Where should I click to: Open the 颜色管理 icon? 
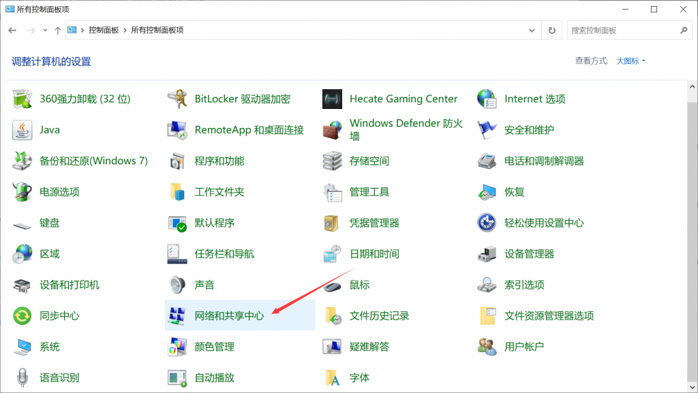coord(177,347)
